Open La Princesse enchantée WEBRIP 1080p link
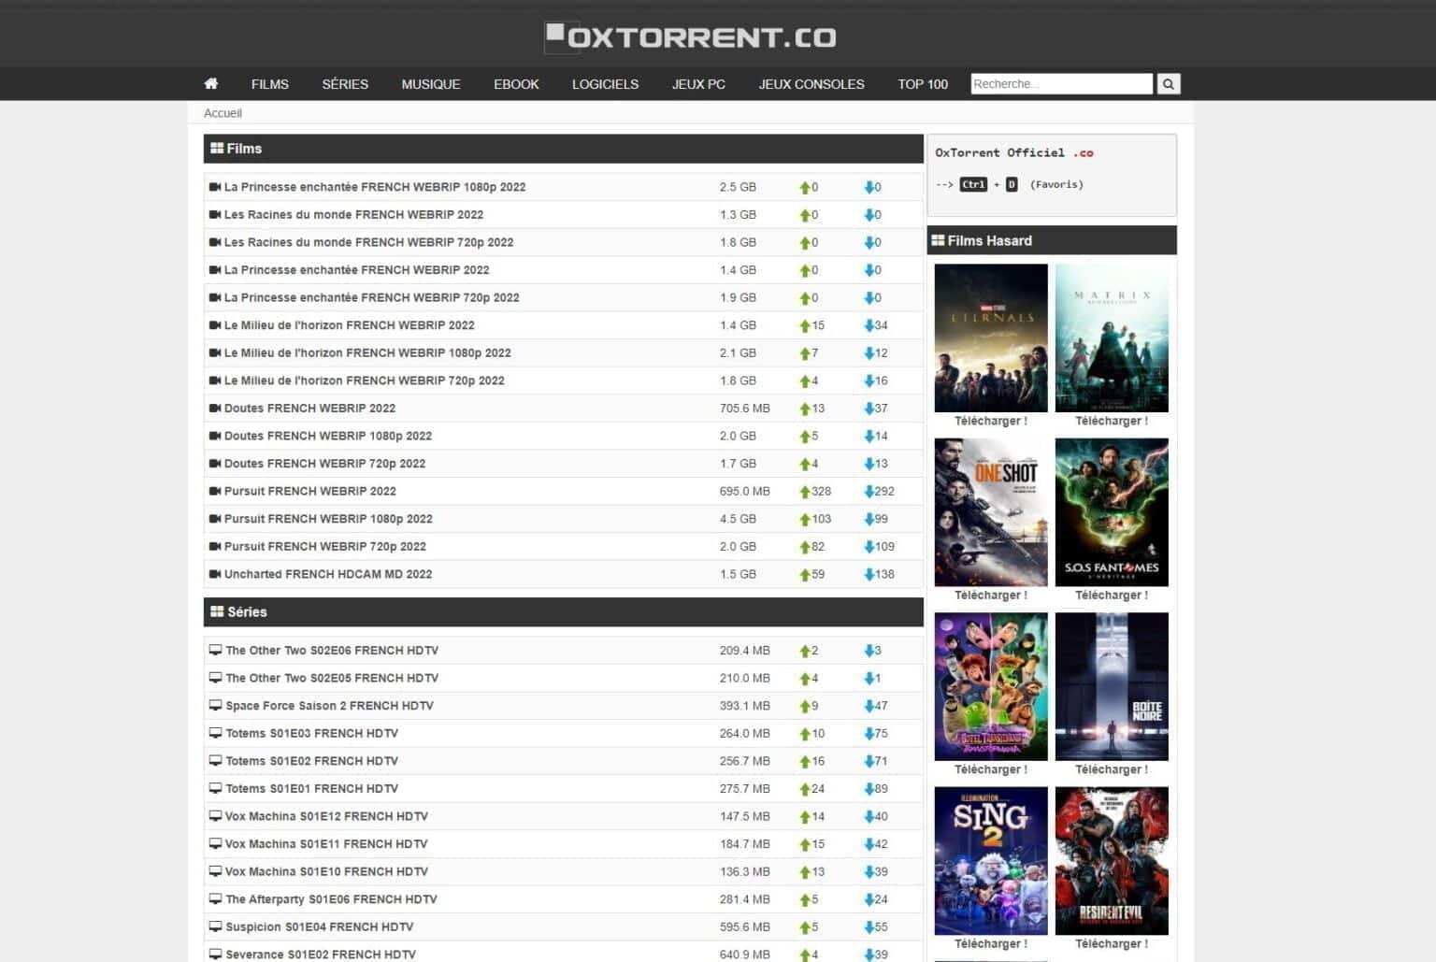This screenshot has width=1436, height=962. (x=375, y=187)
